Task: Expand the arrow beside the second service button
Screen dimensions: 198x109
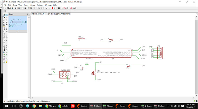Action: pyautogui.click(x=77, y=8)
